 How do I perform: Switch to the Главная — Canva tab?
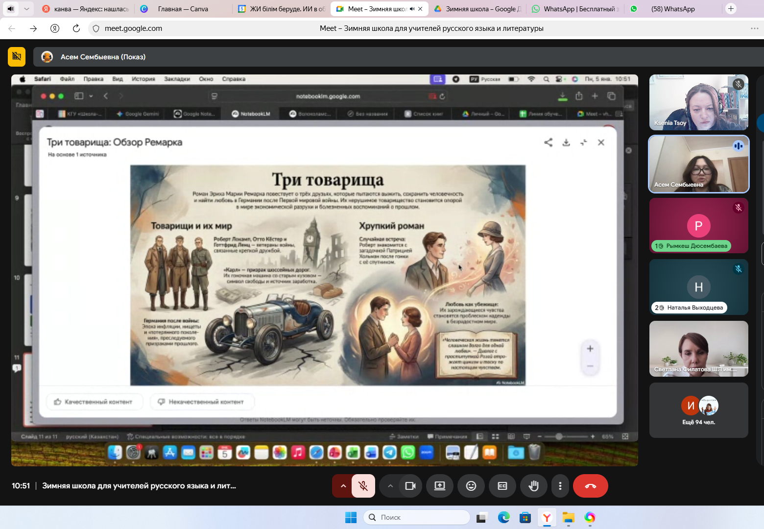tap(182, 9)
